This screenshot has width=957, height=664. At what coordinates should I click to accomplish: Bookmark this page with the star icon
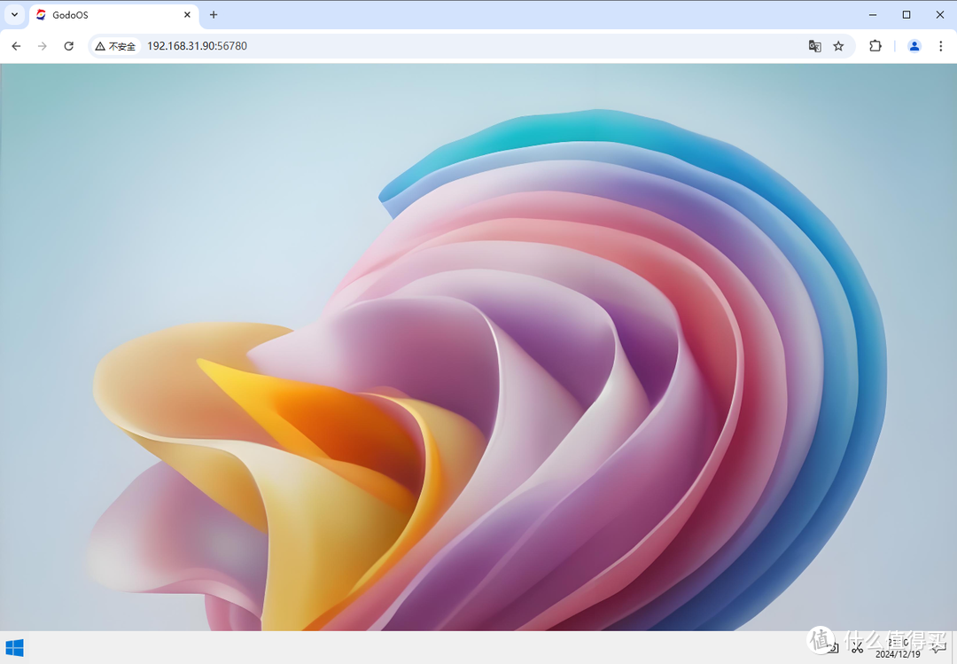(838, 46)
